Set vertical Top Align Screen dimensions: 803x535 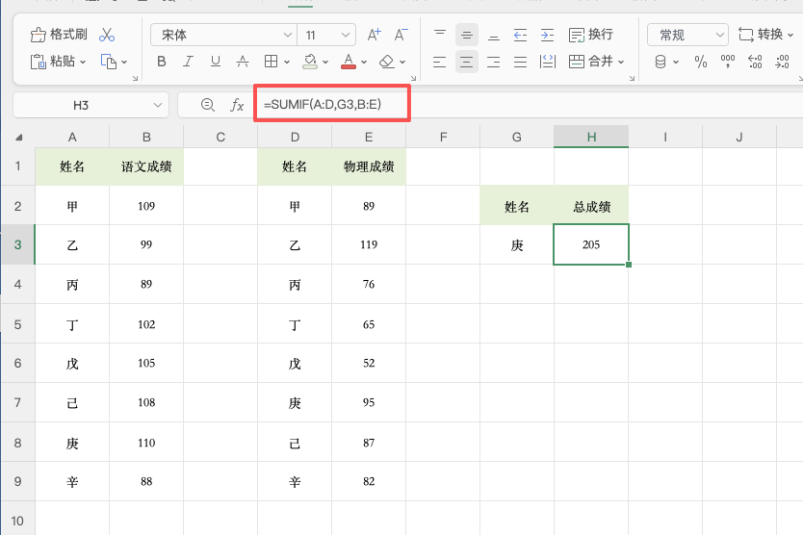click(439, 35)
